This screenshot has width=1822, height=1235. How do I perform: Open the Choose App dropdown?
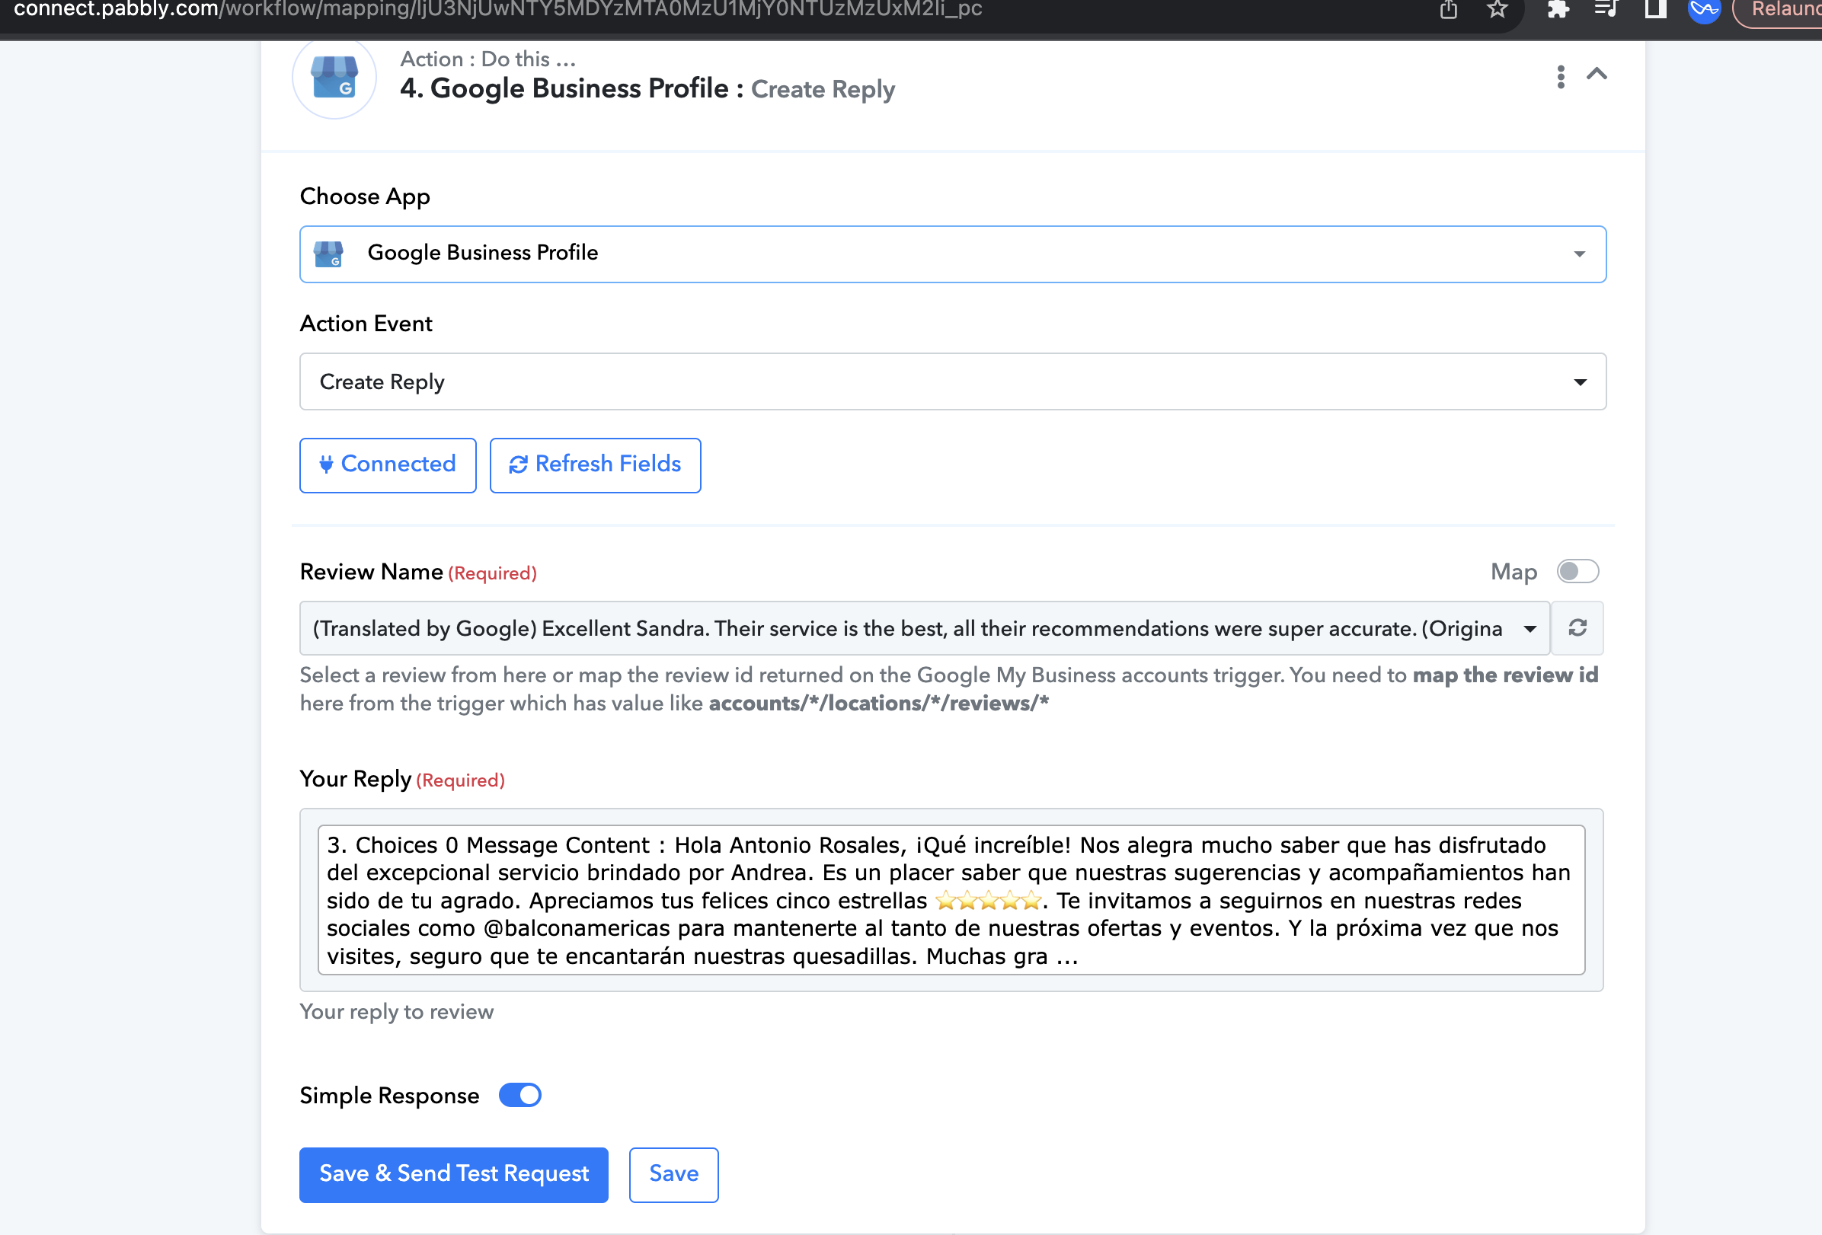click(953, 254)
